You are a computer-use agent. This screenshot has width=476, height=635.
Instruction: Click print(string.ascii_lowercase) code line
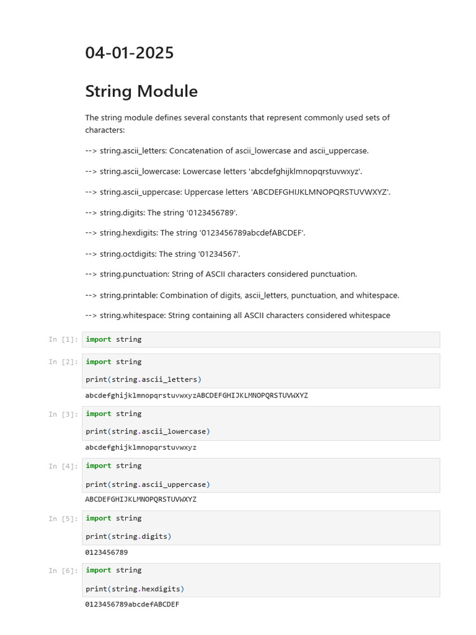[x=148, y=431]
